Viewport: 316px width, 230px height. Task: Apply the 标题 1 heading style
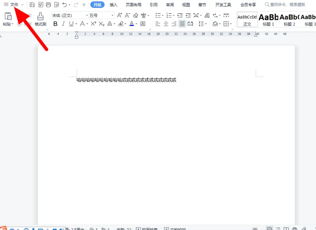coord(268,19)
